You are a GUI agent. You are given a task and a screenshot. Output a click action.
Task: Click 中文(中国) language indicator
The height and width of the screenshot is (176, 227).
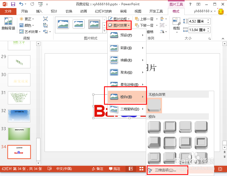(64, 169)
